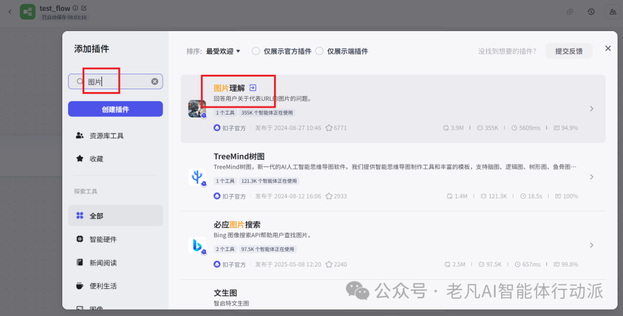
Task: Open the info icon beside test_flow
Action: point(75,8)
